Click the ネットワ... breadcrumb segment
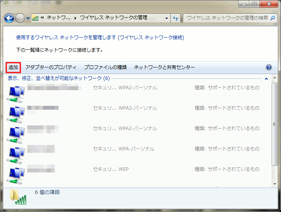This screenshot has height=212, width=281. click(x=58, y=18)
